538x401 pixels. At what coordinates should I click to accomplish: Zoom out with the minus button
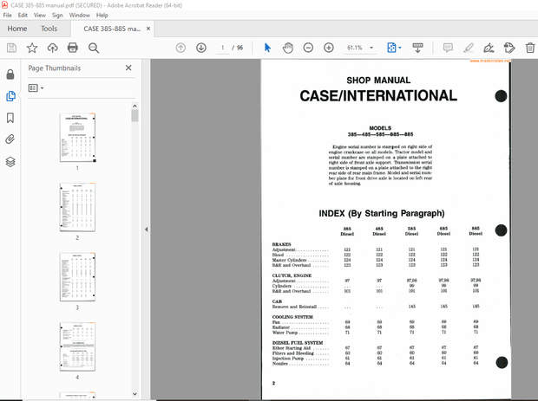coord(308,48)
